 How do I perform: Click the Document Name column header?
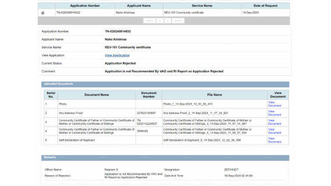pos(97,95)
